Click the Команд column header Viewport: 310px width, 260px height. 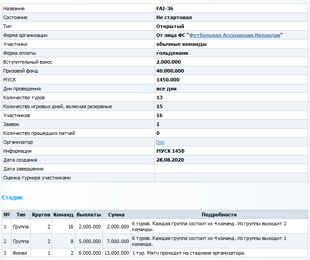(x=63, y=215)
